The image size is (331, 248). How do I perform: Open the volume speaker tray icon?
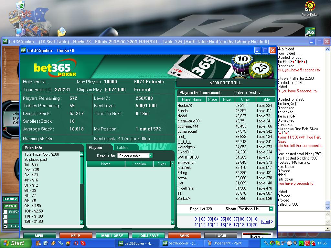click(x=295, y=243)
